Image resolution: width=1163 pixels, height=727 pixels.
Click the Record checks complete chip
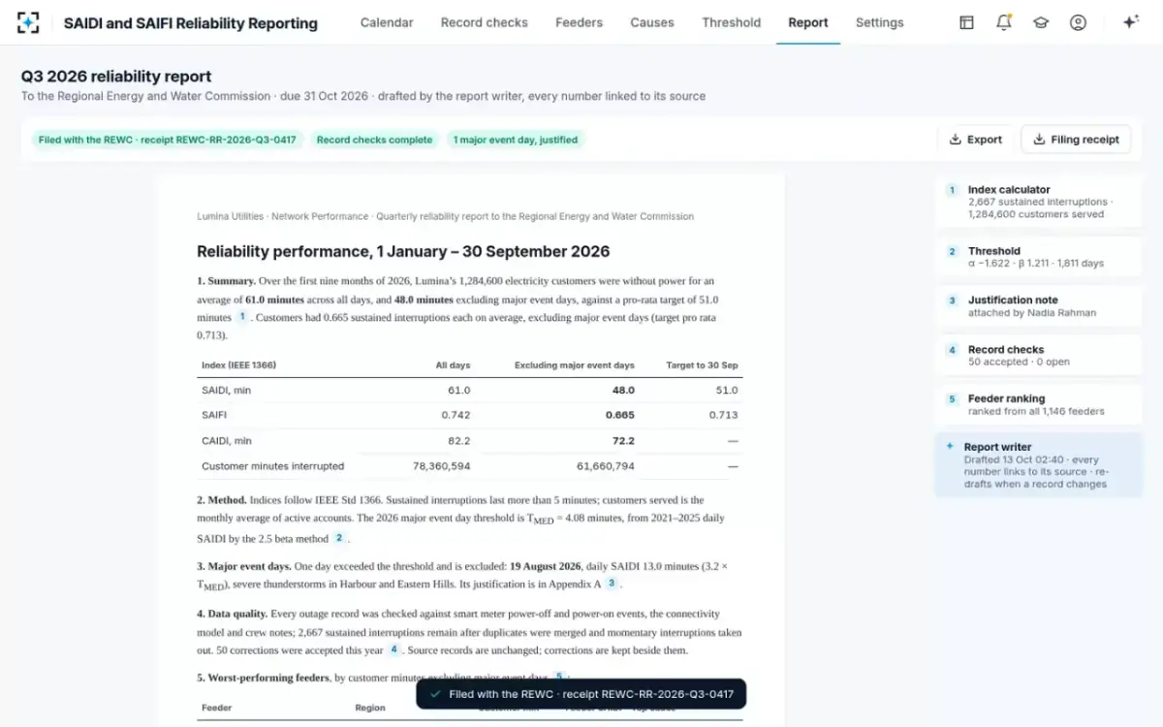coord(374,140)
